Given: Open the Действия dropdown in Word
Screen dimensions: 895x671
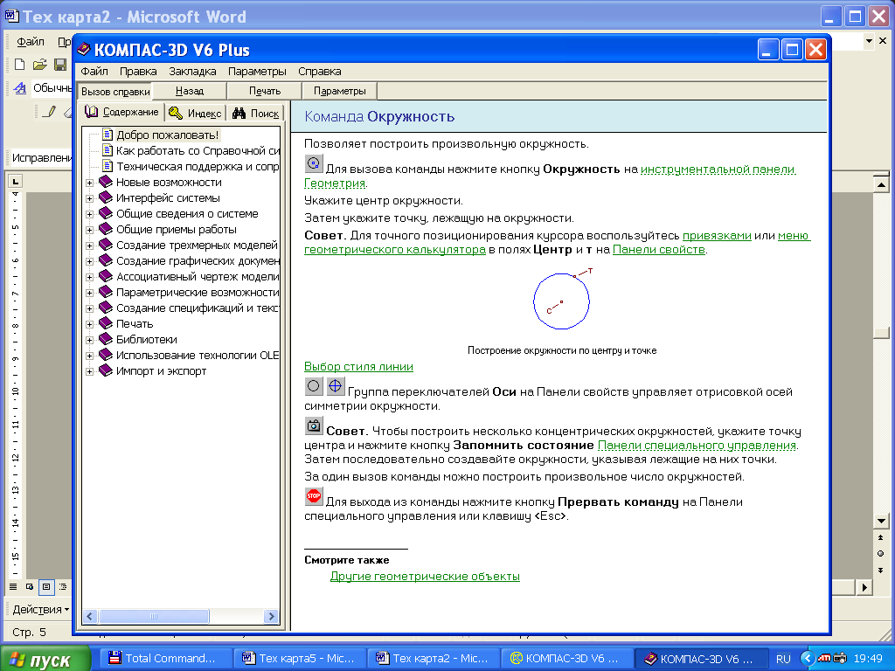Looking at the screenshot, I should [x=40, y=609].
